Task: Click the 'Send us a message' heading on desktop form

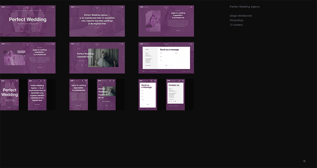Action: (169, 50)
